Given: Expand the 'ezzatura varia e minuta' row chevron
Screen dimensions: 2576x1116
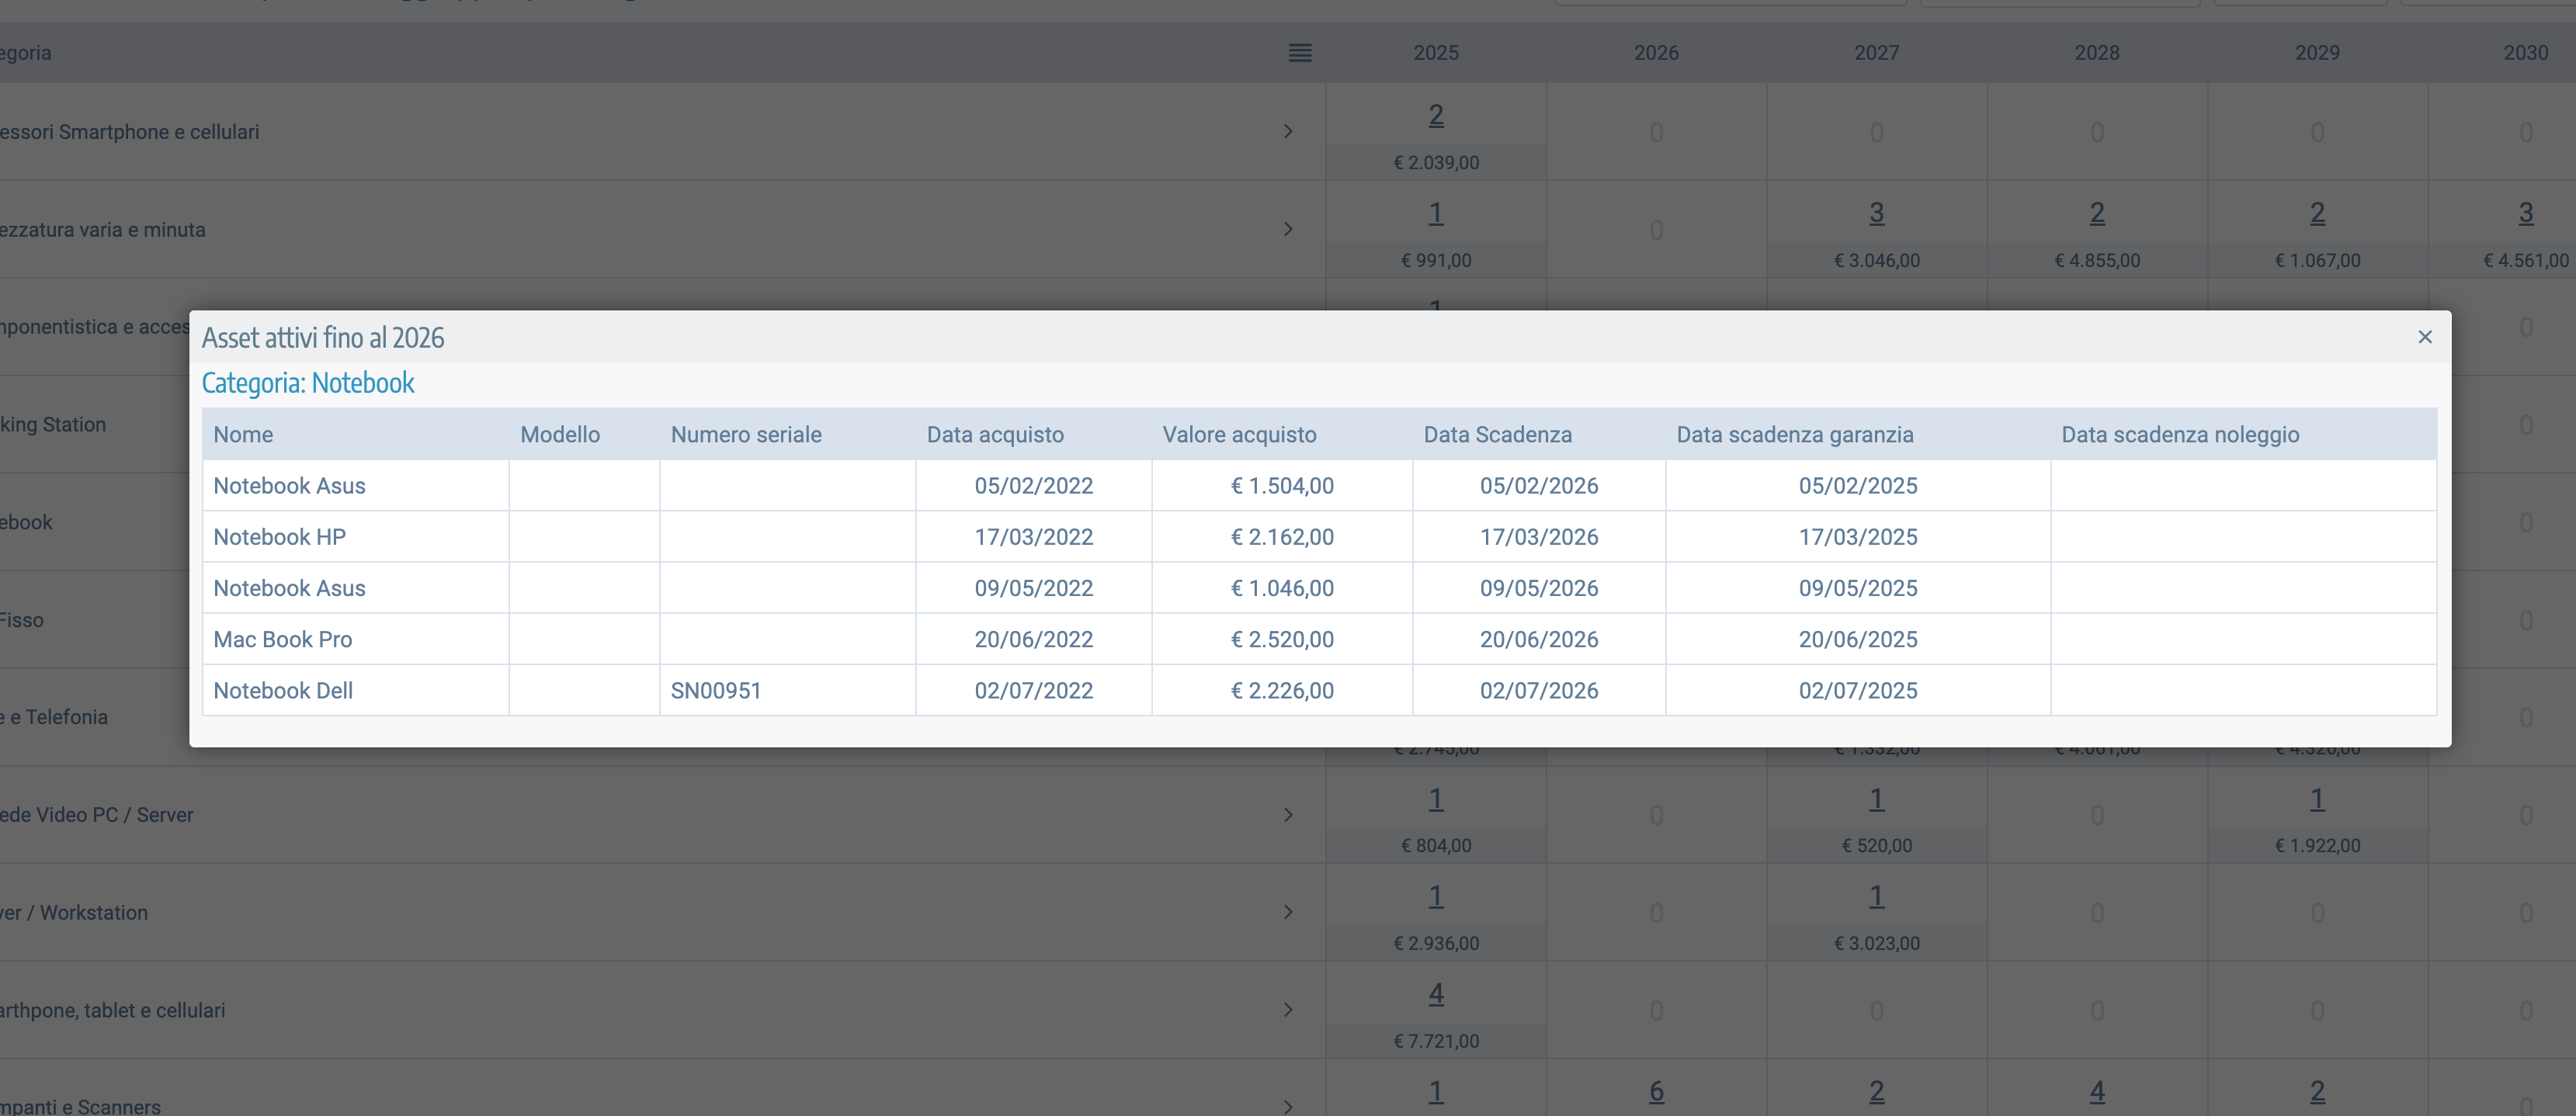Looking at the screenshot, I should [x=1288, y=229].
